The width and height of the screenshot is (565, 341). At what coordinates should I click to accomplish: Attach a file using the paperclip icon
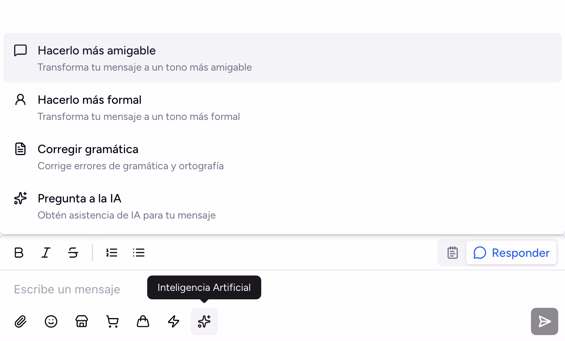(20, 321)
